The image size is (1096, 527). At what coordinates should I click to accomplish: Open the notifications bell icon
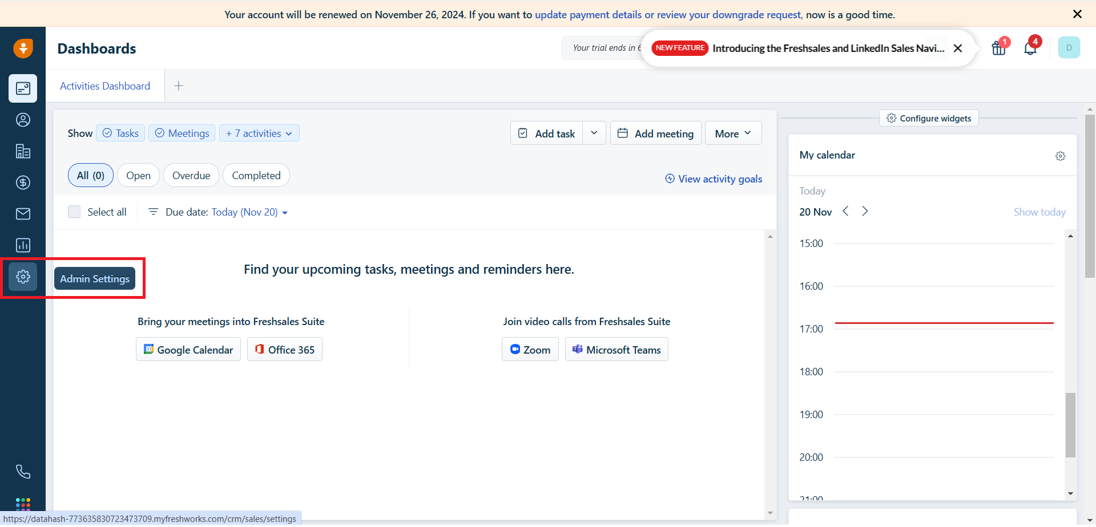click(x=1030, y=48)
